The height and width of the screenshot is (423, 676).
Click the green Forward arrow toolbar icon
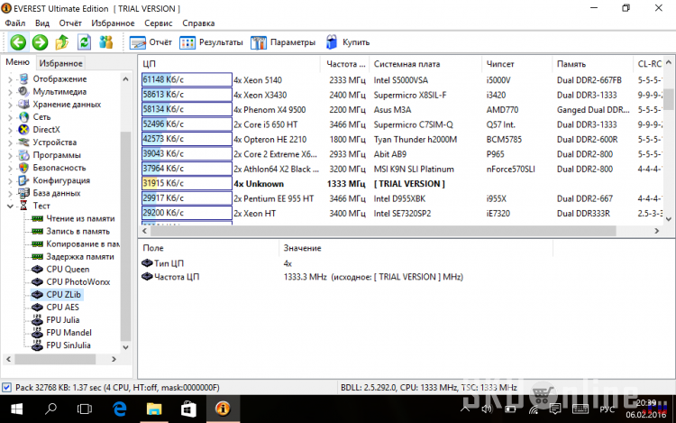(40, 42)
